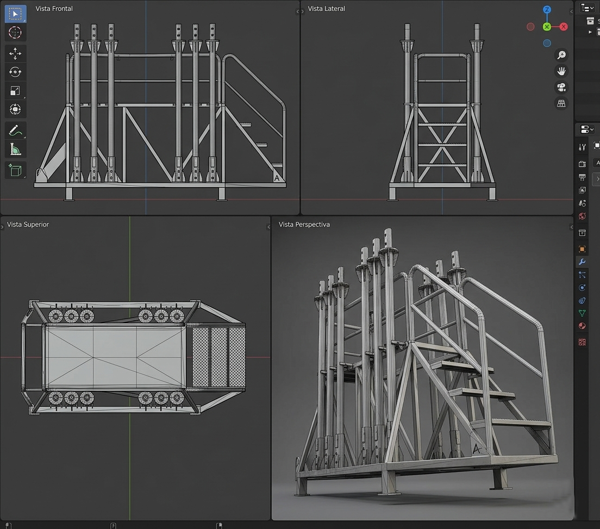Open the Scene Collection icon in outliner

(x=590, y=21)
